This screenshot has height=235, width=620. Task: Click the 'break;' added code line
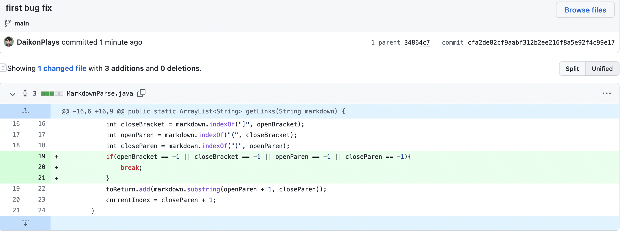131,168
